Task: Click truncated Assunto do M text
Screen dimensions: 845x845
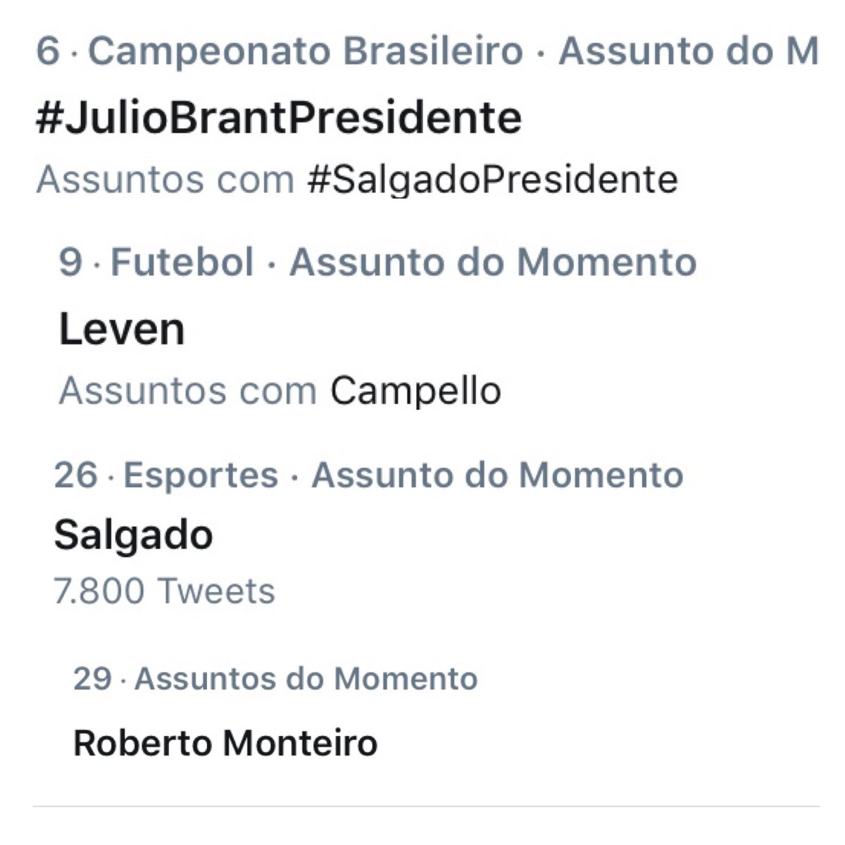Action: pyautogui.click(x=688, y=51)
